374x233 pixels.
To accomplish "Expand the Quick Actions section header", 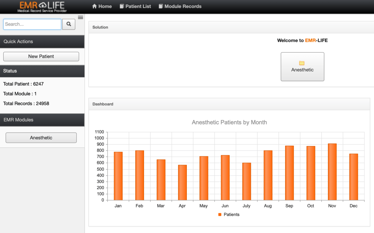I will pos(42,42).
